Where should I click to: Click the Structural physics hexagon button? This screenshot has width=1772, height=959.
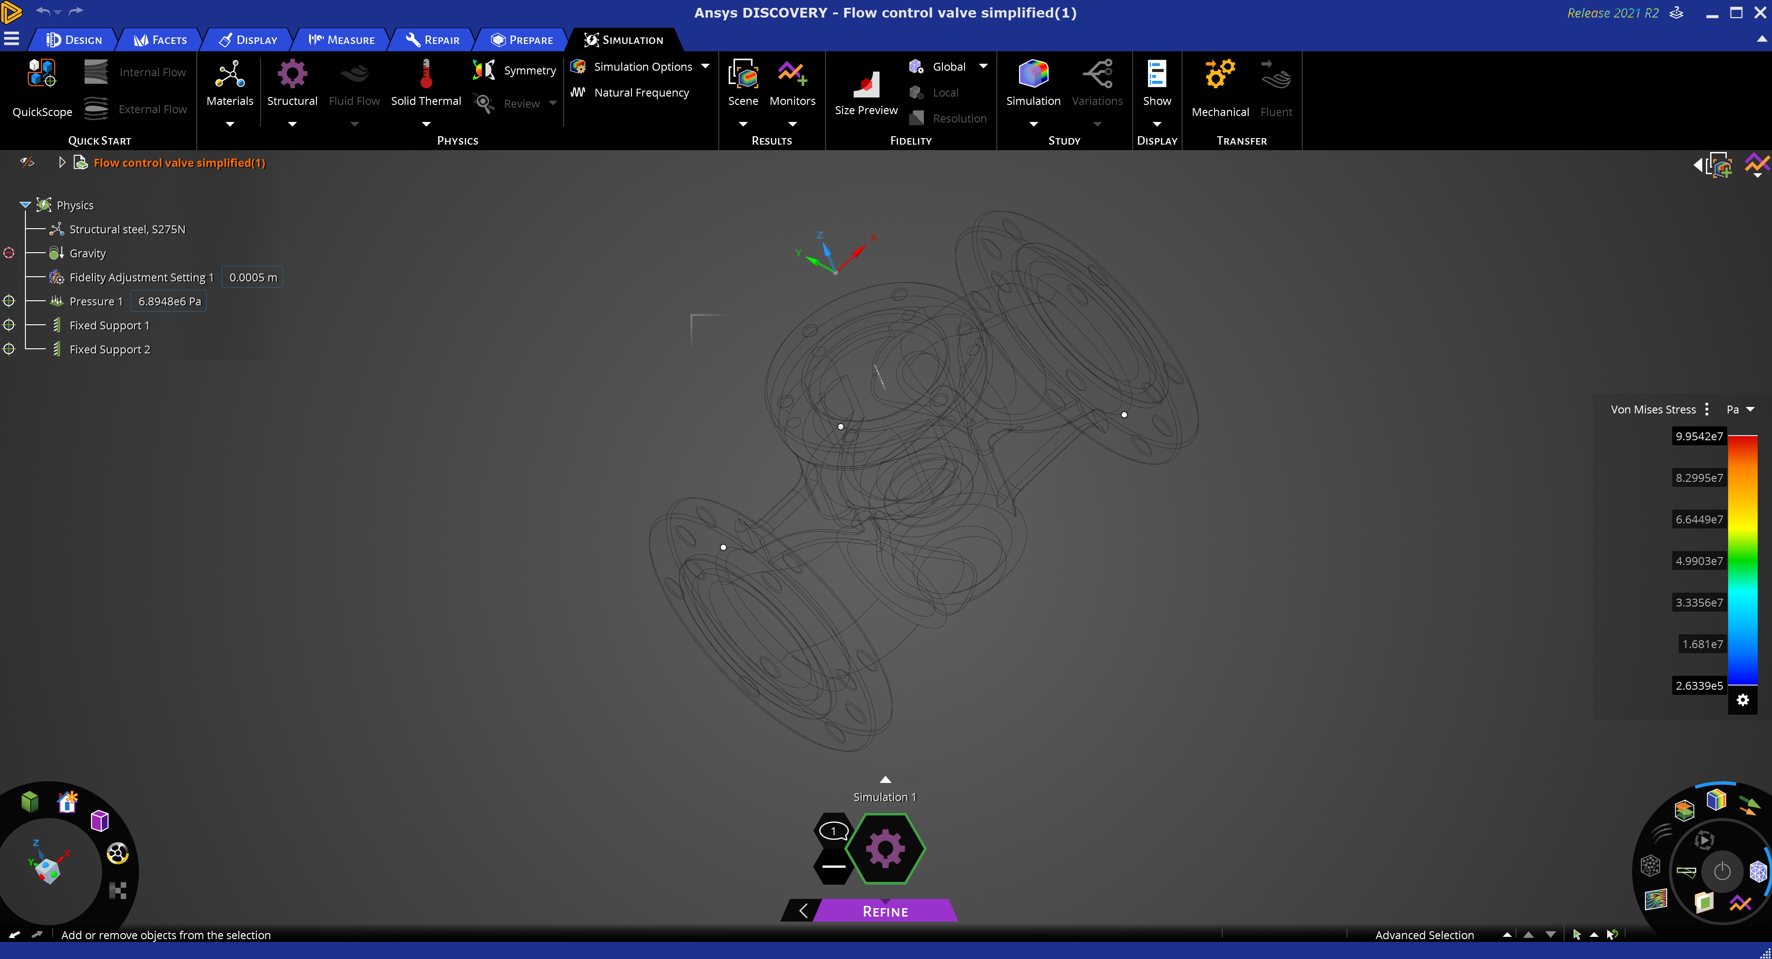[886, 848]
